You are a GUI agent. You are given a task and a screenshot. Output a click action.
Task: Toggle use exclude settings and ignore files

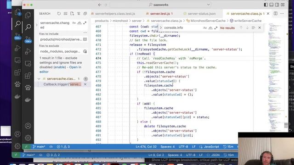click(x=85, y=51)
